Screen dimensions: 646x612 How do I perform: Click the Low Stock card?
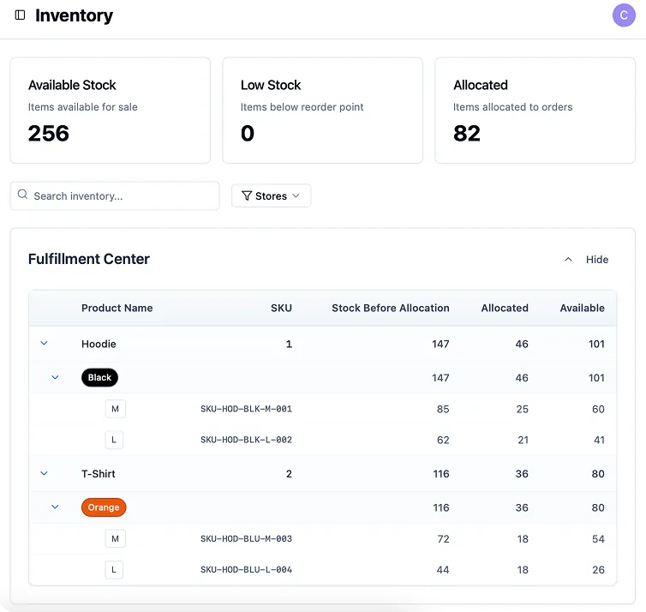(x=322, y=111)
